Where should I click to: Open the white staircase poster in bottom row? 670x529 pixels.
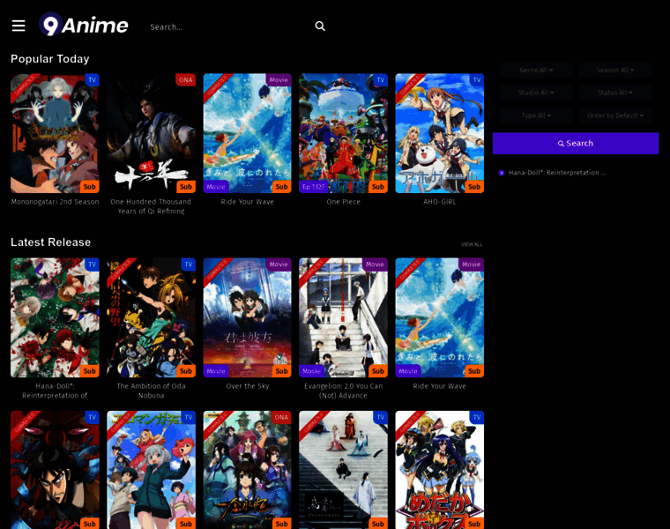tap(344, 470)
